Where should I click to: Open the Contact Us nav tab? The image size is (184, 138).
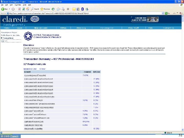point(168,28)
